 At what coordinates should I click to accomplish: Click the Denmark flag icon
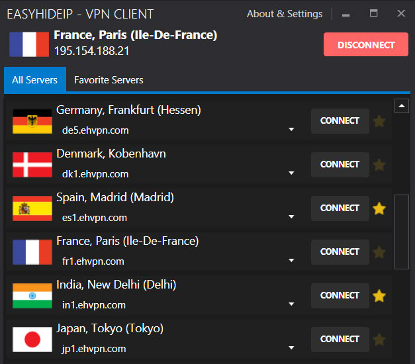[x=32, y=165]
